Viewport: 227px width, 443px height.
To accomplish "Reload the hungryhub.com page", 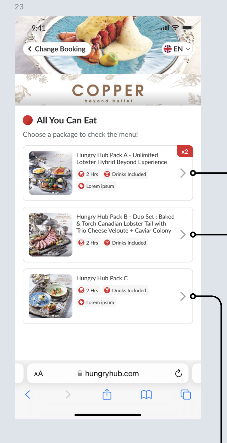I will click(x=179, y=374).
